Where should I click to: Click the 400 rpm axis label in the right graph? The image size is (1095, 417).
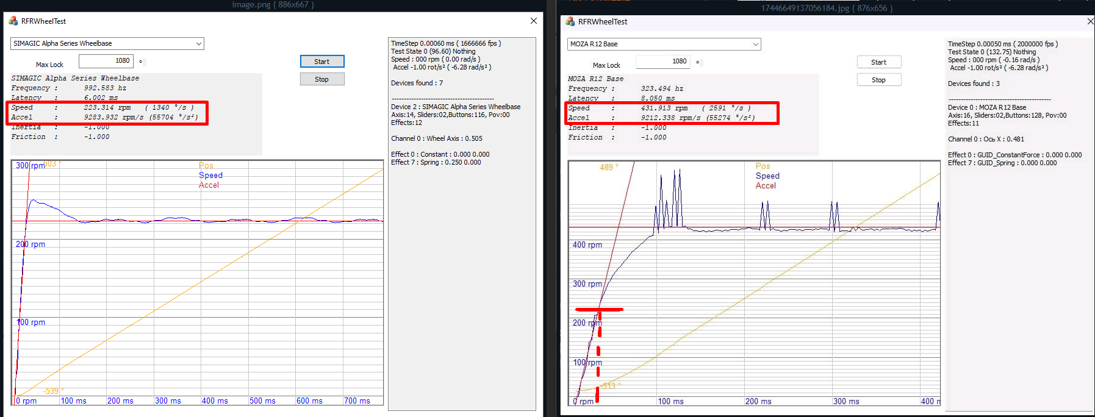[x=587, y=244]
